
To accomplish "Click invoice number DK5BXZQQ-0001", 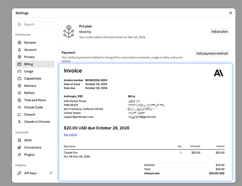I will coord(96,80).
